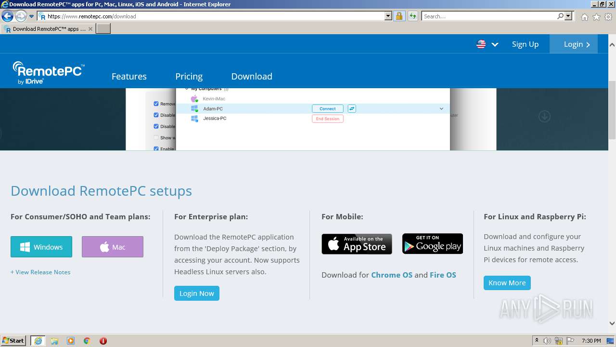Collapse the My Computers list arrow
This screenshot has height=347, width=616.
click(x=187, y=89)
